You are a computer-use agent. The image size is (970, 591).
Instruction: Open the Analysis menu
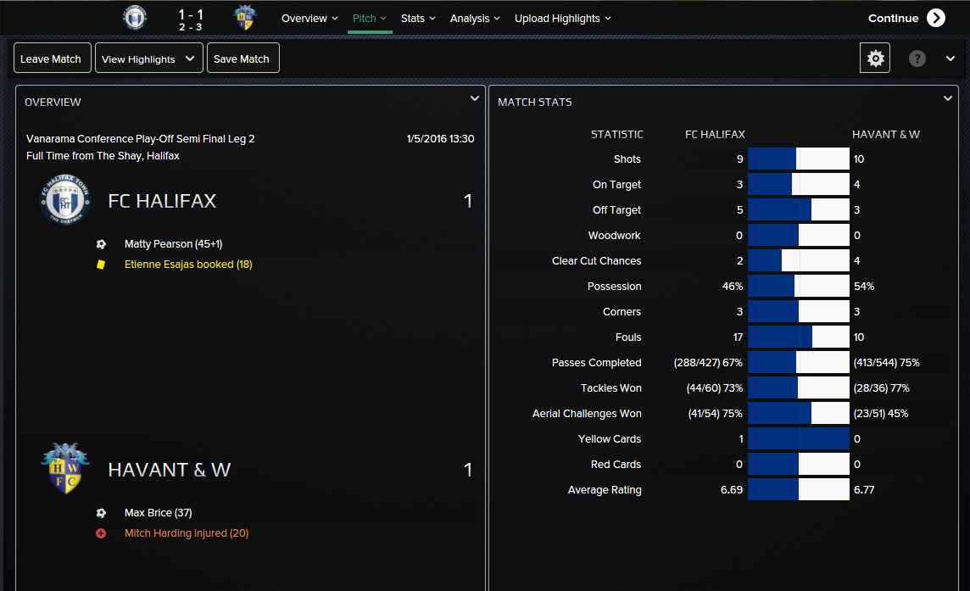coord(475,19)
